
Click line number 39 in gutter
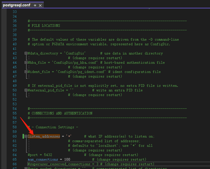tap(14, 40)
